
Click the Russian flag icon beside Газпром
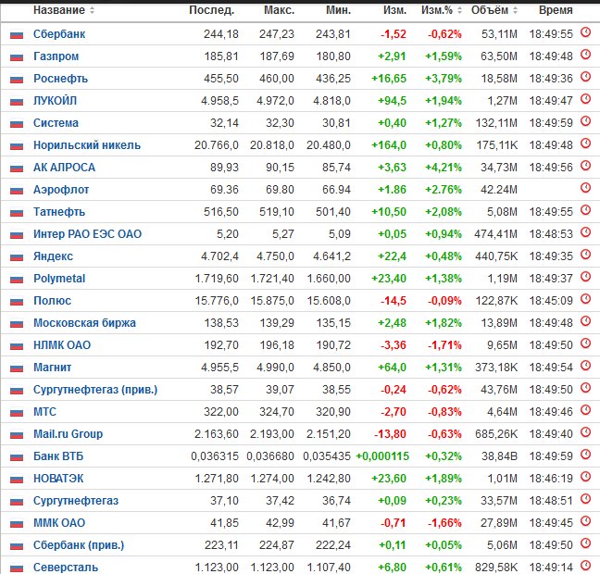tap(17, 57)
